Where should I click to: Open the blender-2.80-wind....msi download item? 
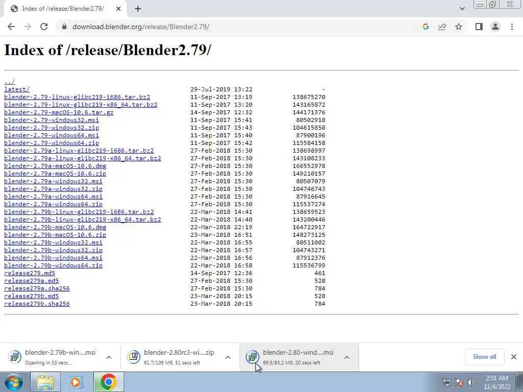point(298,357)
